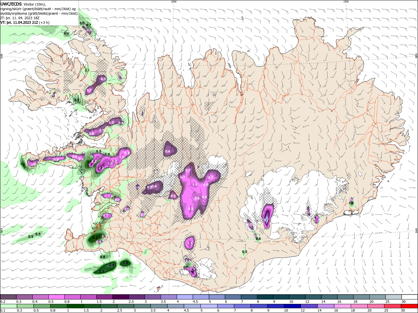
Task: Click the rain legend swatch between 2 and 2.5
Action: tap(109, 306)
